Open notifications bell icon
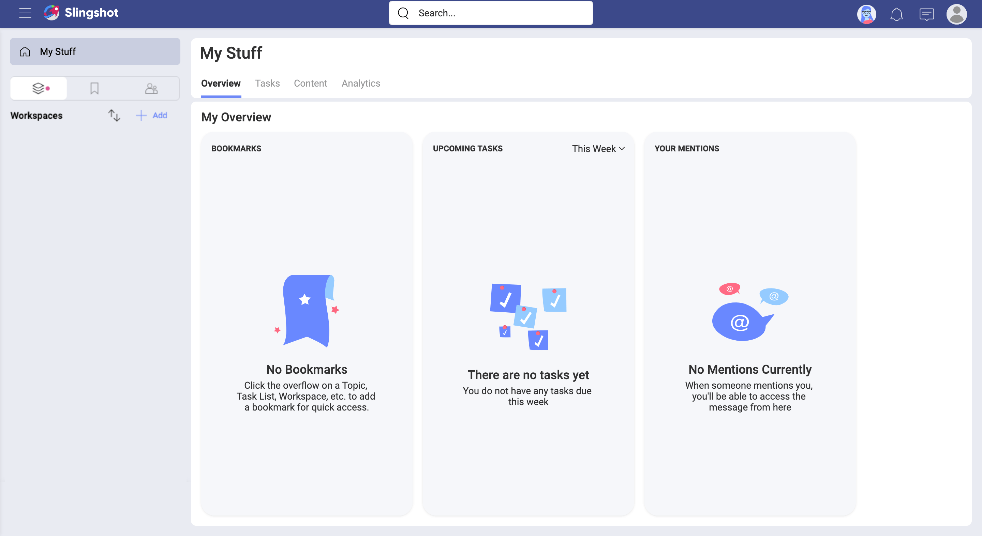This screenshot has height=536, width=982. pos(896,13)
